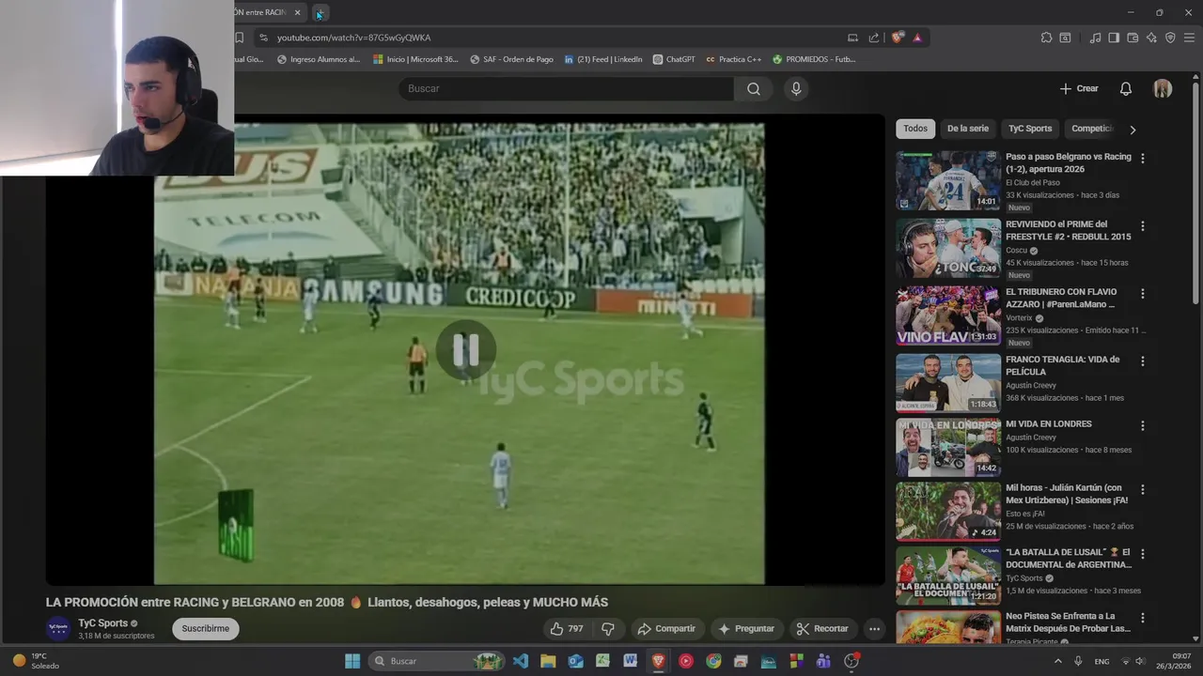
Task: Click the Suscribirme button
Action: tap(206, 629)
